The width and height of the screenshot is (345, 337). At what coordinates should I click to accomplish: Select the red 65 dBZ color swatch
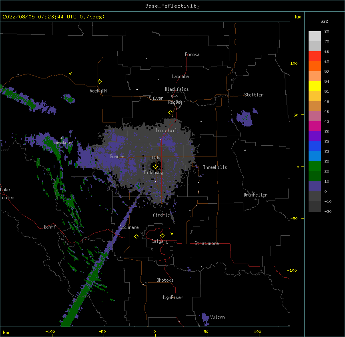tap(315, 56)
